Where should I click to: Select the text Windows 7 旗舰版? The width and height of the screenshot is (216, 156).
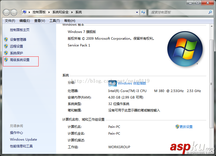(82, 32)
